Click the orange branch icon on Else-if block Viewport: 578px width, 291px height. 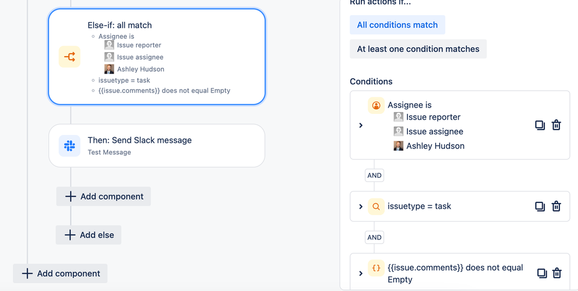(x=69, y=57)
